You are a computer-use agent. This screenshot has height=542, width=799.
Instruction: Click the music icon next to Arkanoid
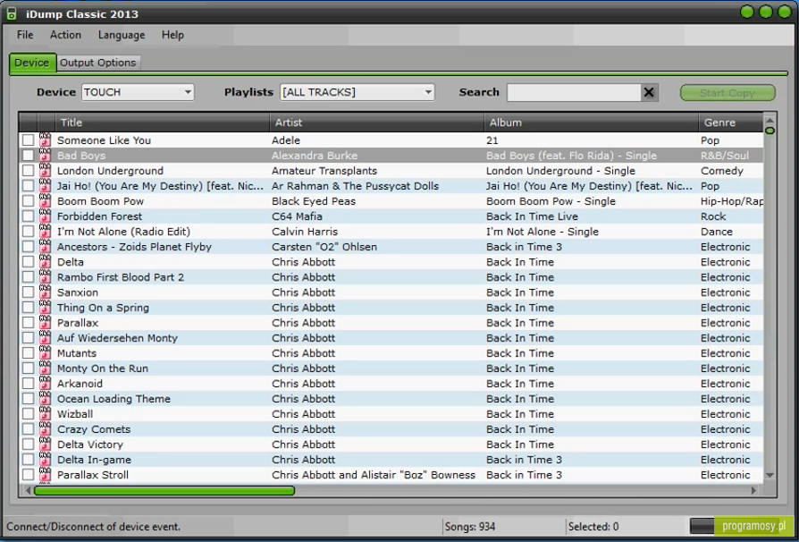(46, 384)
